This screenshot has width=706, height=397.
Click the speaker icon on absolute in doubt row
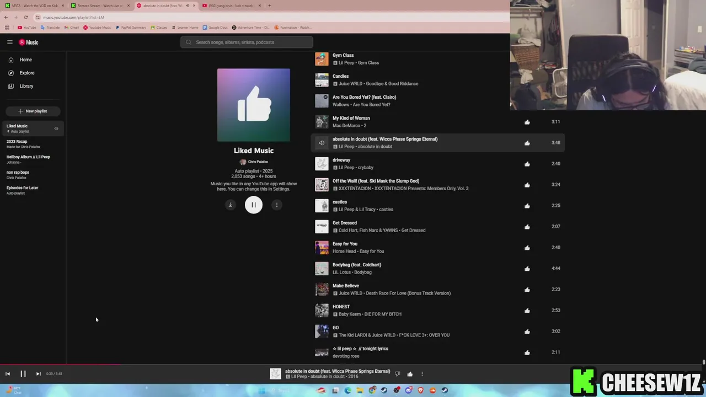pyautogui.click(x=322, y=143)
